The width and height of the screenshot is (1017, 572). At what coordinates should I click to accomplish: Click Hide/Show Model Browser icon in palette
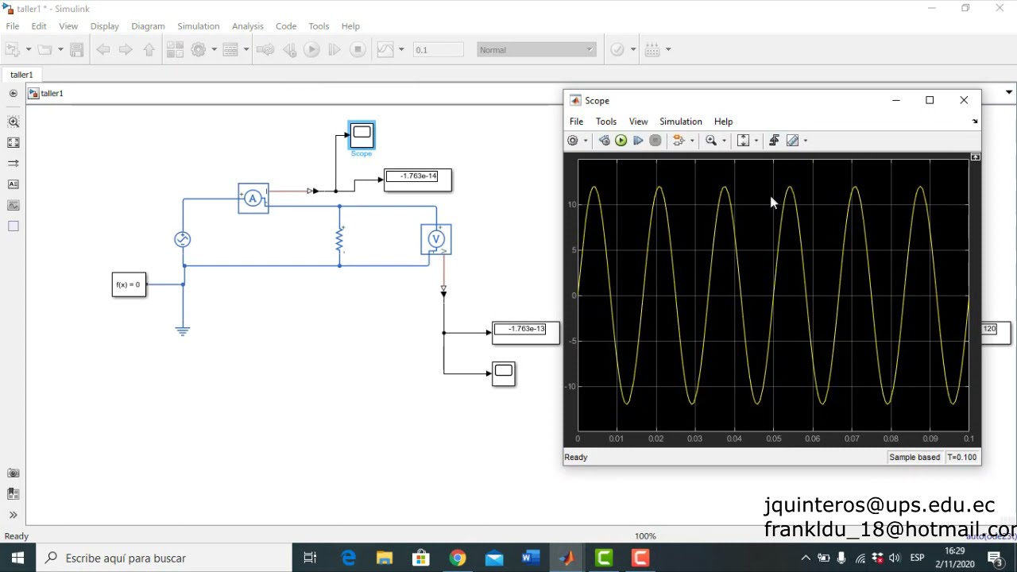[x=13, y=94]
